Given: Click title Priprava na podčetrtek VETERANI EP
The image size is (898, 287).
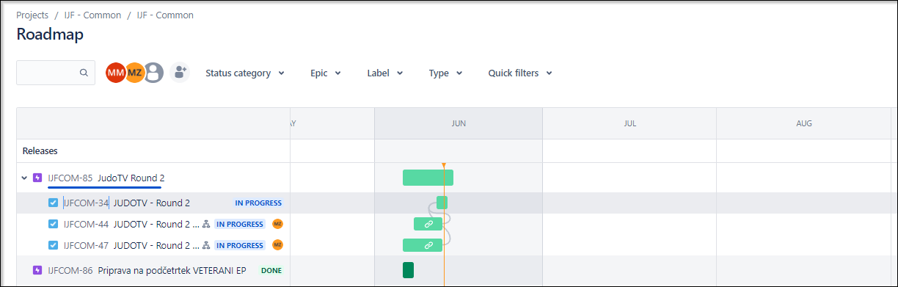Looking at the screenshot, I should (172, 270).
